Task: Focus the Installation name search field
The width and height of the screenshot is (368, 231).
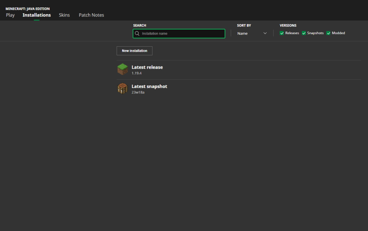Action: tap(179, 33)
